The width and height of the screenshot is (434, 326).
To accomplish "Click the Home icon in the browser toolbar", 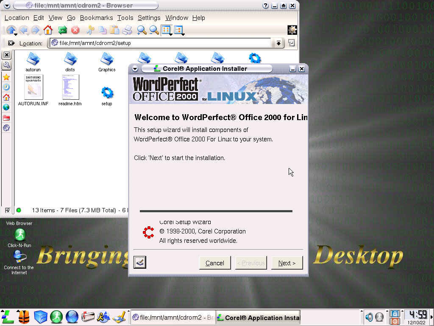I will tap(48, 30).
